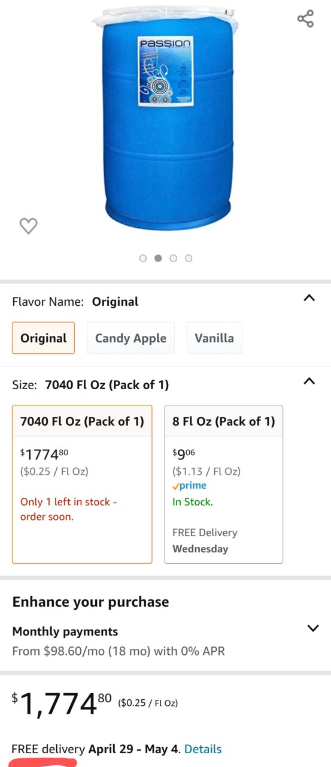Collapse the Size section chevron
This screenshot has width=331, height=767.
point(309,381)
